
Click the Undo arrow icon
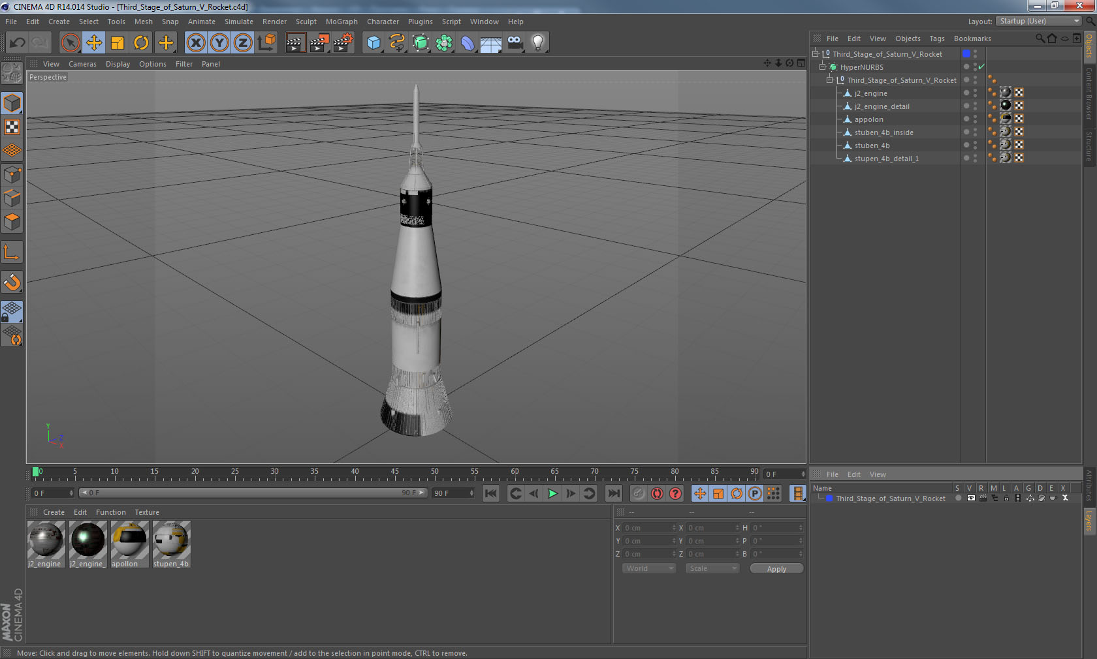click(x=17, y=43)
